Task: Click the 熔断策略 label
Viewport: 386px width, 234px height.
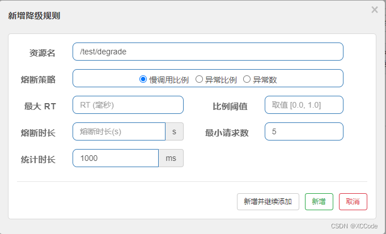Action: point(38,80)
